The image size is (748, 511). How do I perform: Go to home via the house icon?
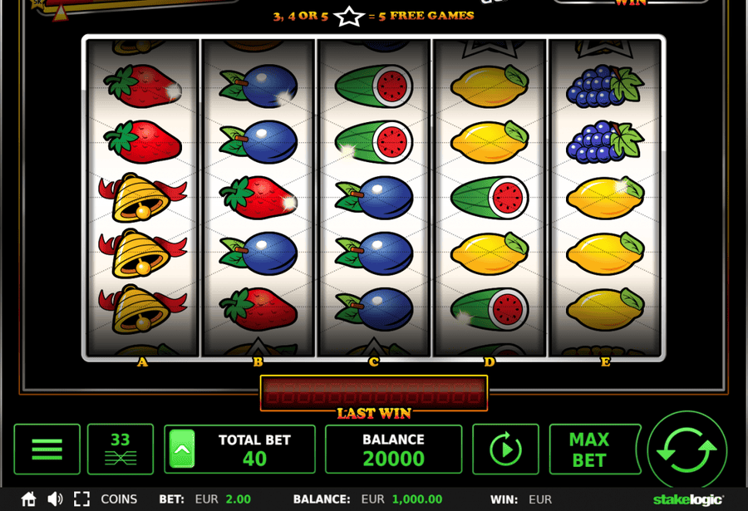click(x=28, y=499)
